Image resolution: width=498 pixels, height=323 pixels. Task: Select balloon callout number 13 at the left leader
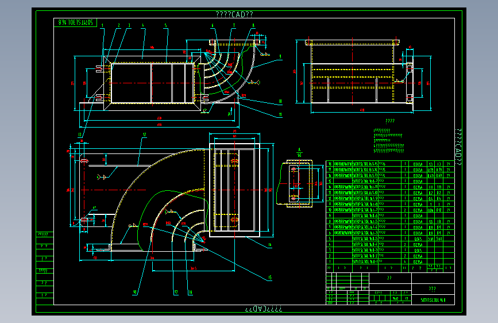80,135
